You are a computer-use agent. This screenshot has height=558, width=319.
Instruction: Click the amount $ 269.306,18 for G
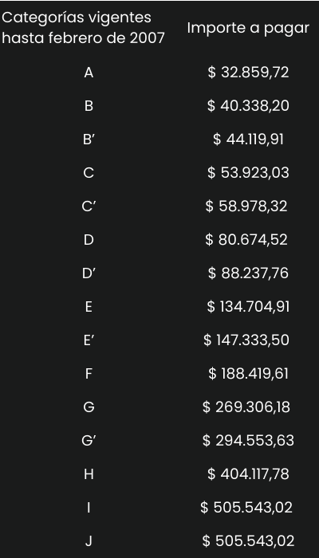[246, 407]
